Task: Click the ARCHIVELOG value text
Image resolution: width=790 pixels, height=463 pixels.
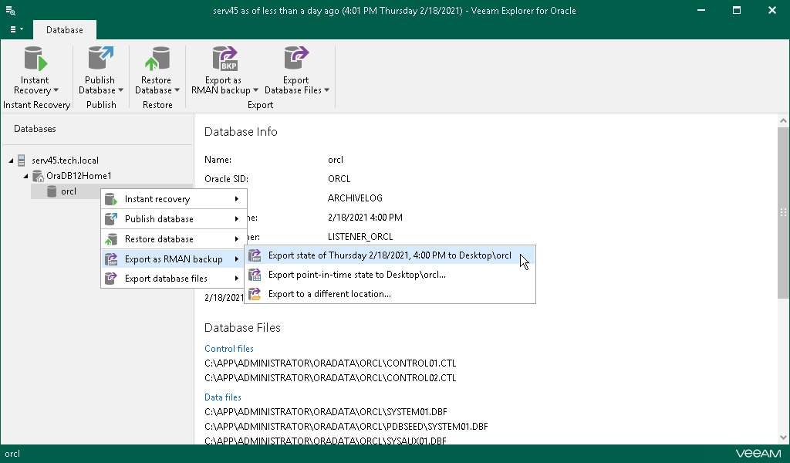Action: 355,198
